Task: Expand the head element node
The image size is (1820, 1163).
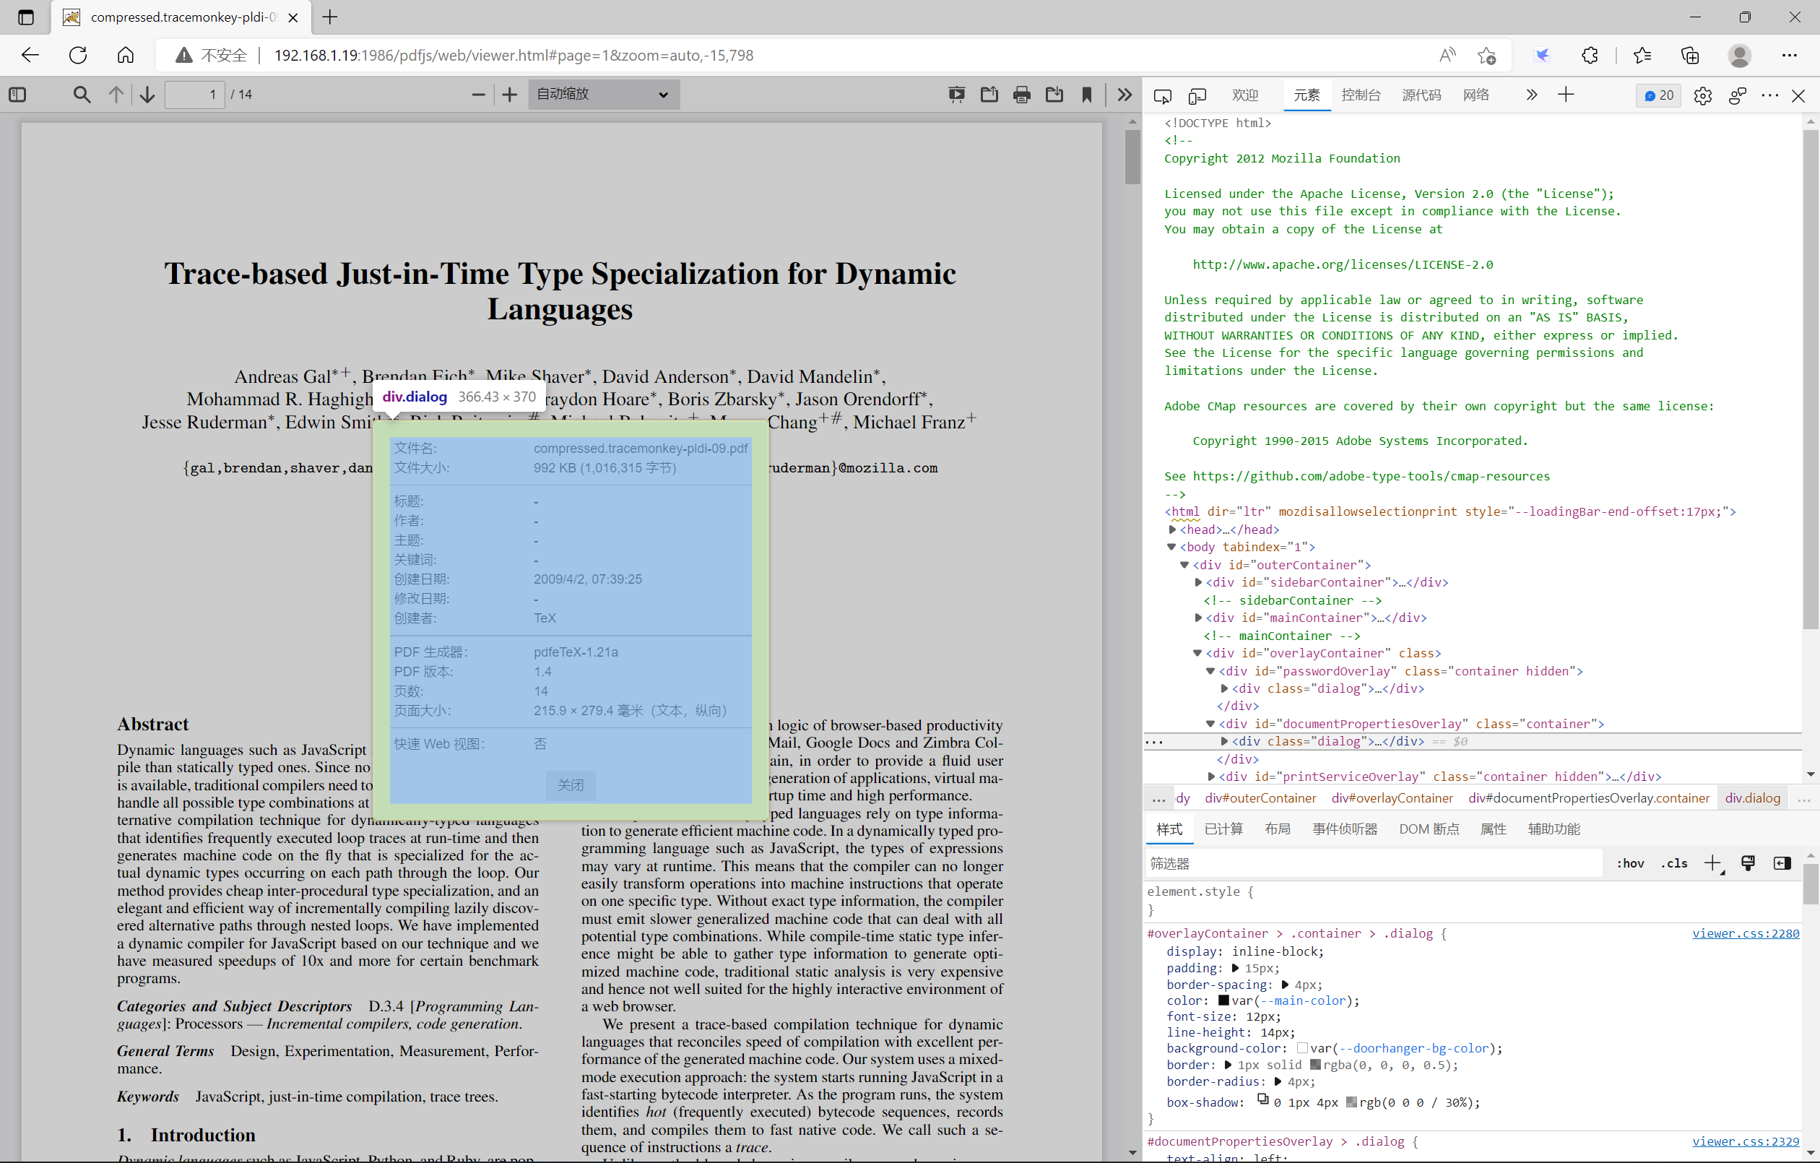Action: 1172,529
